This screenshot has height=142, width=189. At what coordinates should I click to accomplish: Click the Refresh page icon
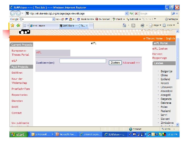click(x=131, y=13)
